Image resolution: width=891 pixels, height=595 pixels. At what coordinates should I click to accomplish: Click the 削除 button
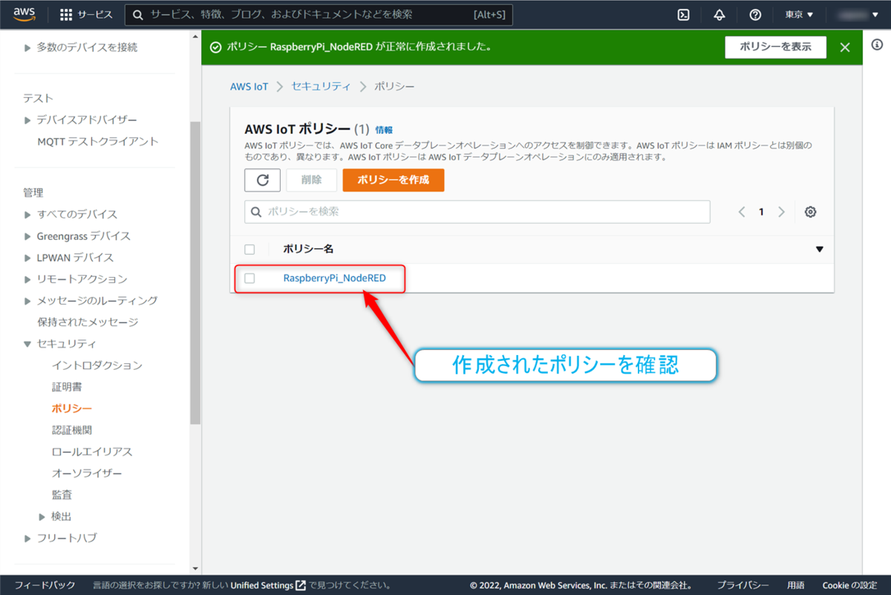(x=312, y=180)
